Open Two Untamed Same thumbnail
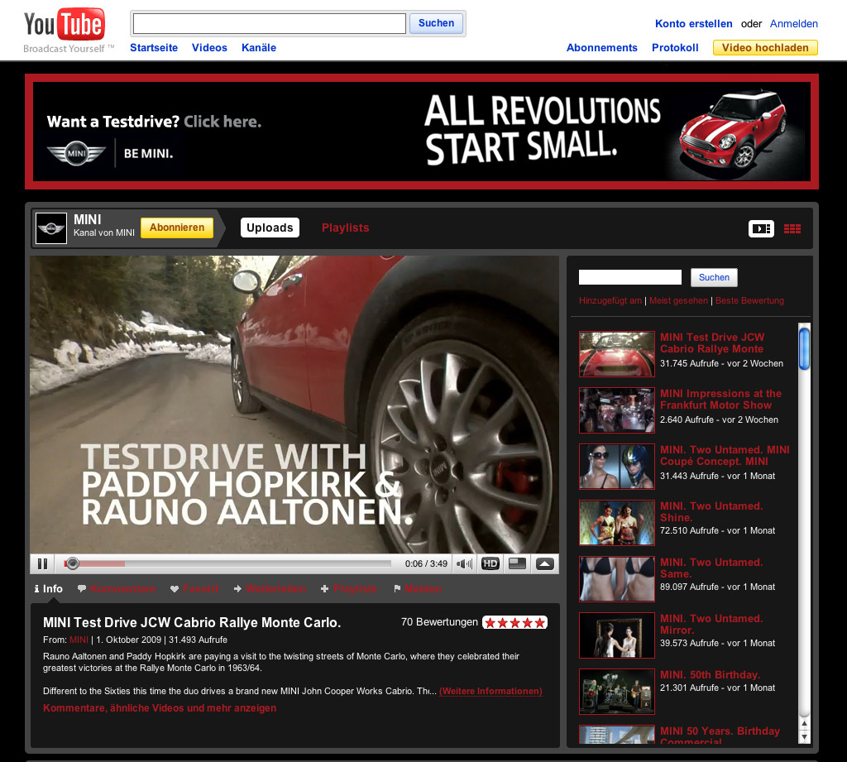This screenshot has height=762, width=847. (617, 579)
